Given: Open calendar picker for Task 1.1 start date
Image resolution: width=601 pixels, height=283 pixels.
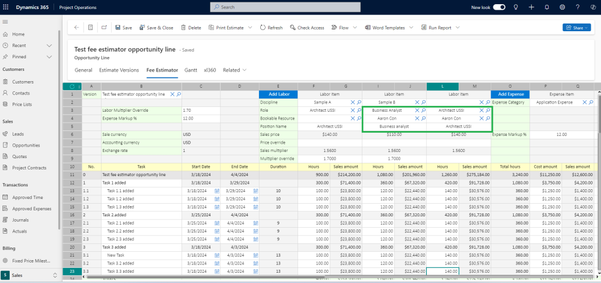Looking at the screenshot, I should coord(217,190).
